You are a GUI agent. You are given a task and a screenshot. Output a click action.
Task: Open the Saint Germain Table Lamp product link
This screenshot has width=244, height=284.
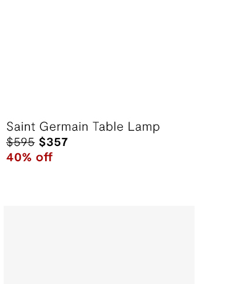(x=83, y=126)
